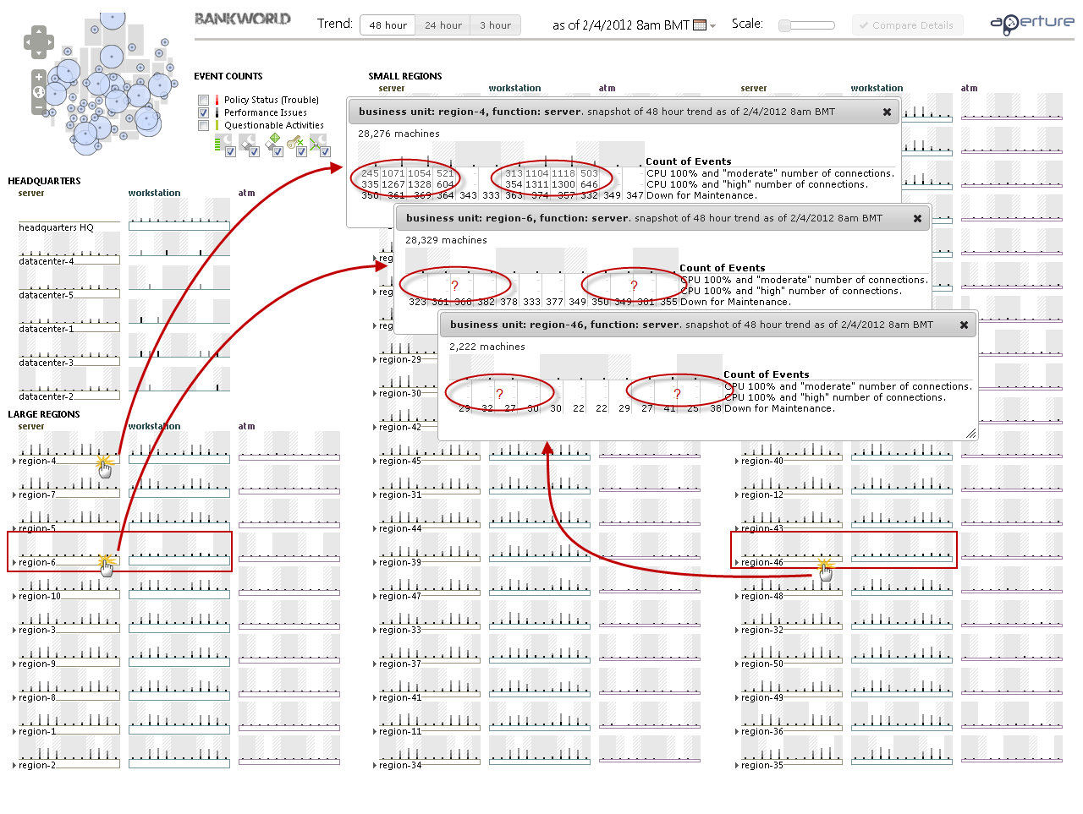Click the globe icon in the map zoom bar
This screenshot has height=814, width=1083.
(39, 92)
